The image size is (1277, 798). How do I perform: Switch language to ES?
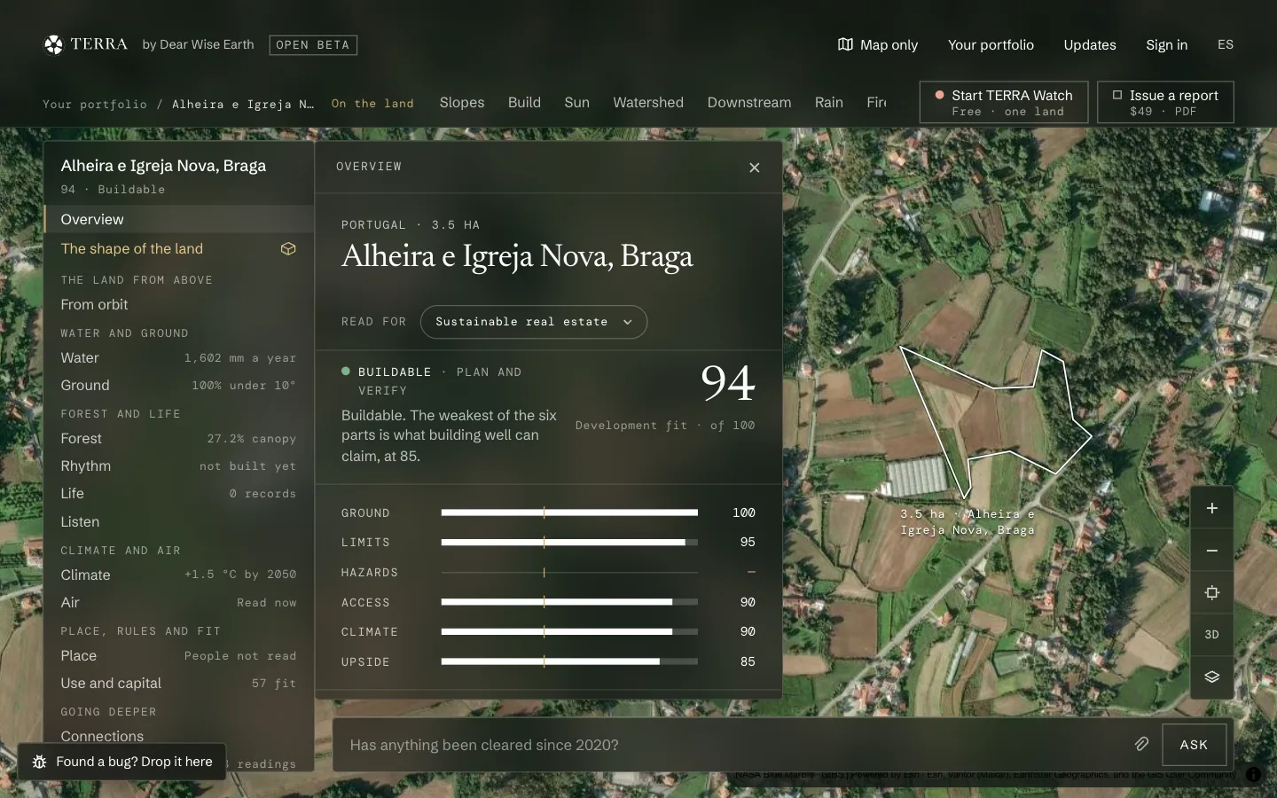point(1226,44)
